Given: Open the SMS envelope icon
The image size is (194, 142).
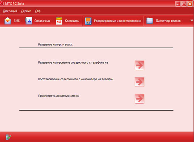Looking at the screenshot, I should pos(8,21).
